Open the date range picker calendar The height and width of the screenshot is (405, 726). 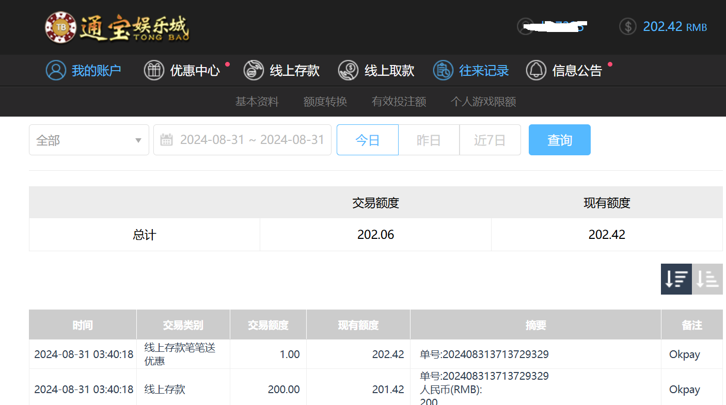242,140
